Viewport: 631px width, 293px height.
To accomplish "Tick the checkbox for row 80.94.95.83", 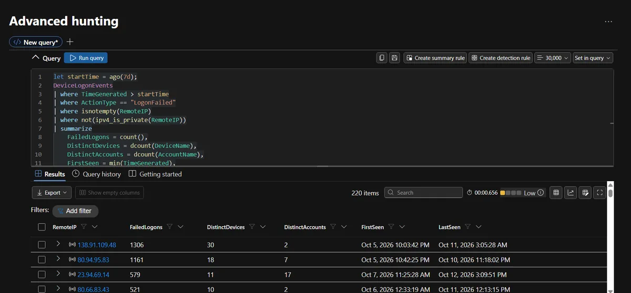I will coord(42,259).
